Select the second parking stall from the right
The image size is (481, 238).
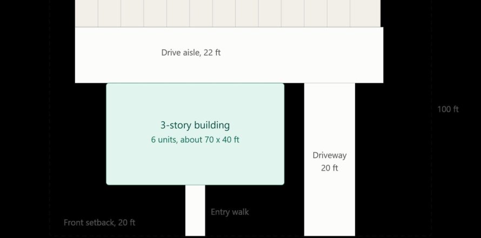pyautogui.click(x=338, y=13)
